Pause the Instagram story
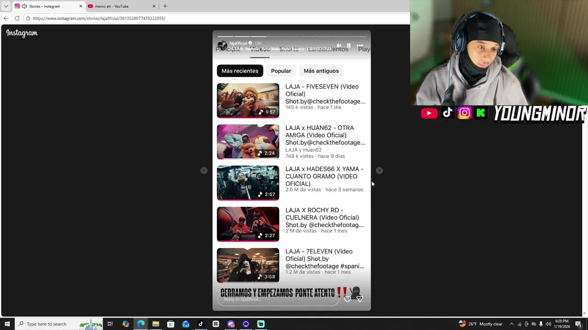The height and width of the screenshot is (330, 588). point(349,46)
